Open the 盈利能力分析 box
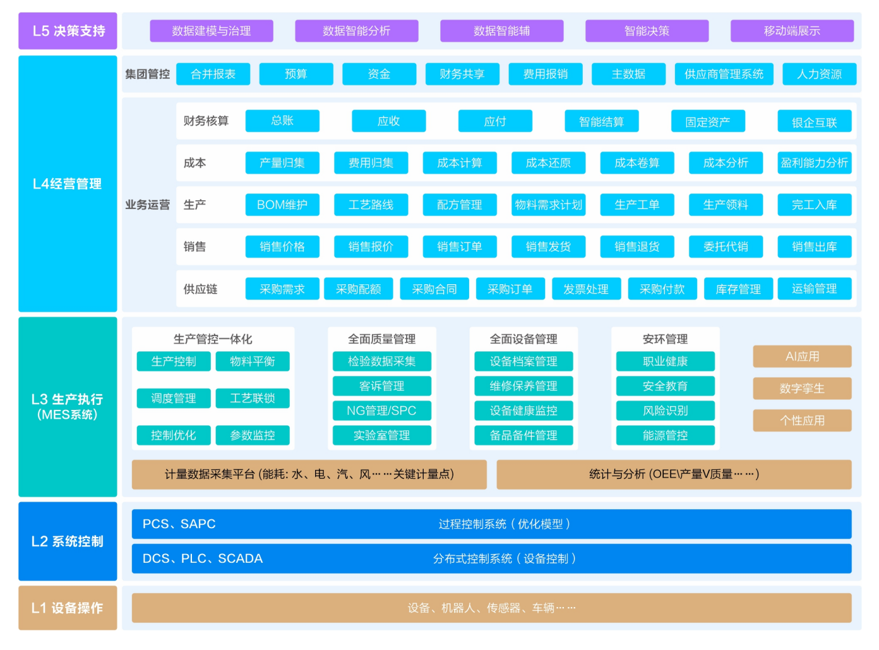 814,163
